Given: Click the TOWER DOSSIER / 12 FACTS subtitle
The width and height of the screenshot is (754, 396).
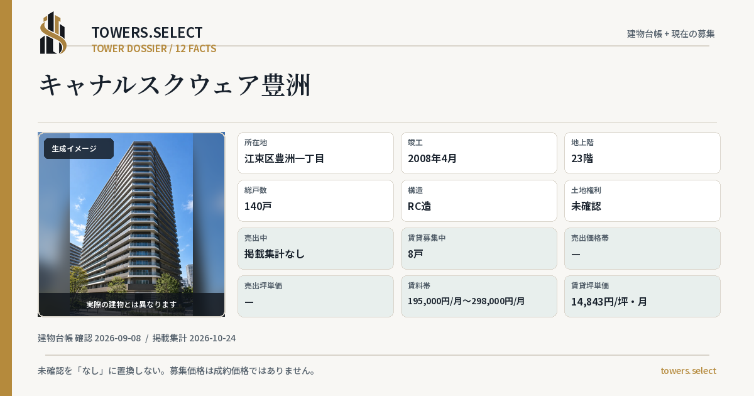Looking at the screenshot, I should click(154, 48).
